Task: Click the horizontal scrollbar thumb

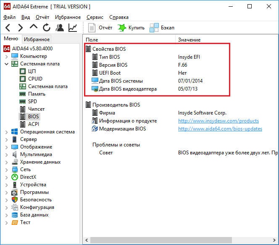Action: point(161,240)
